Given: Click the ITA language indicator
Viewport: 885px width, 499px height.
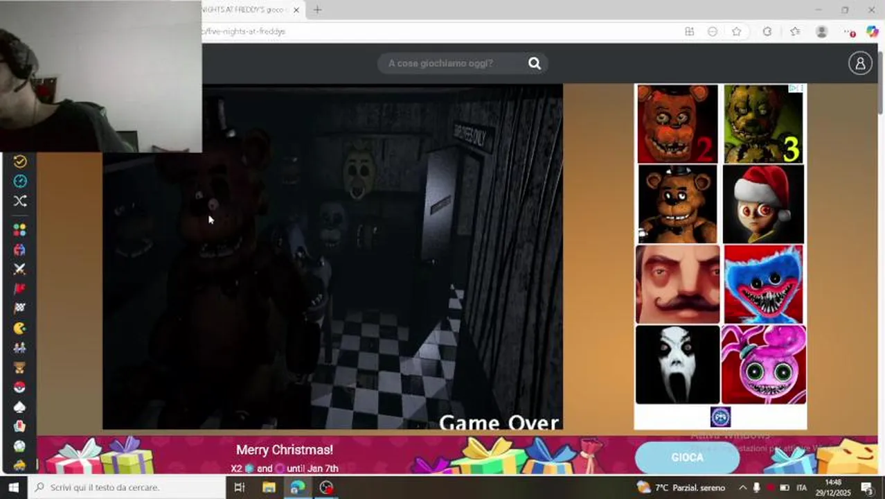Looking at the screenshot, I should click(802, 487).
